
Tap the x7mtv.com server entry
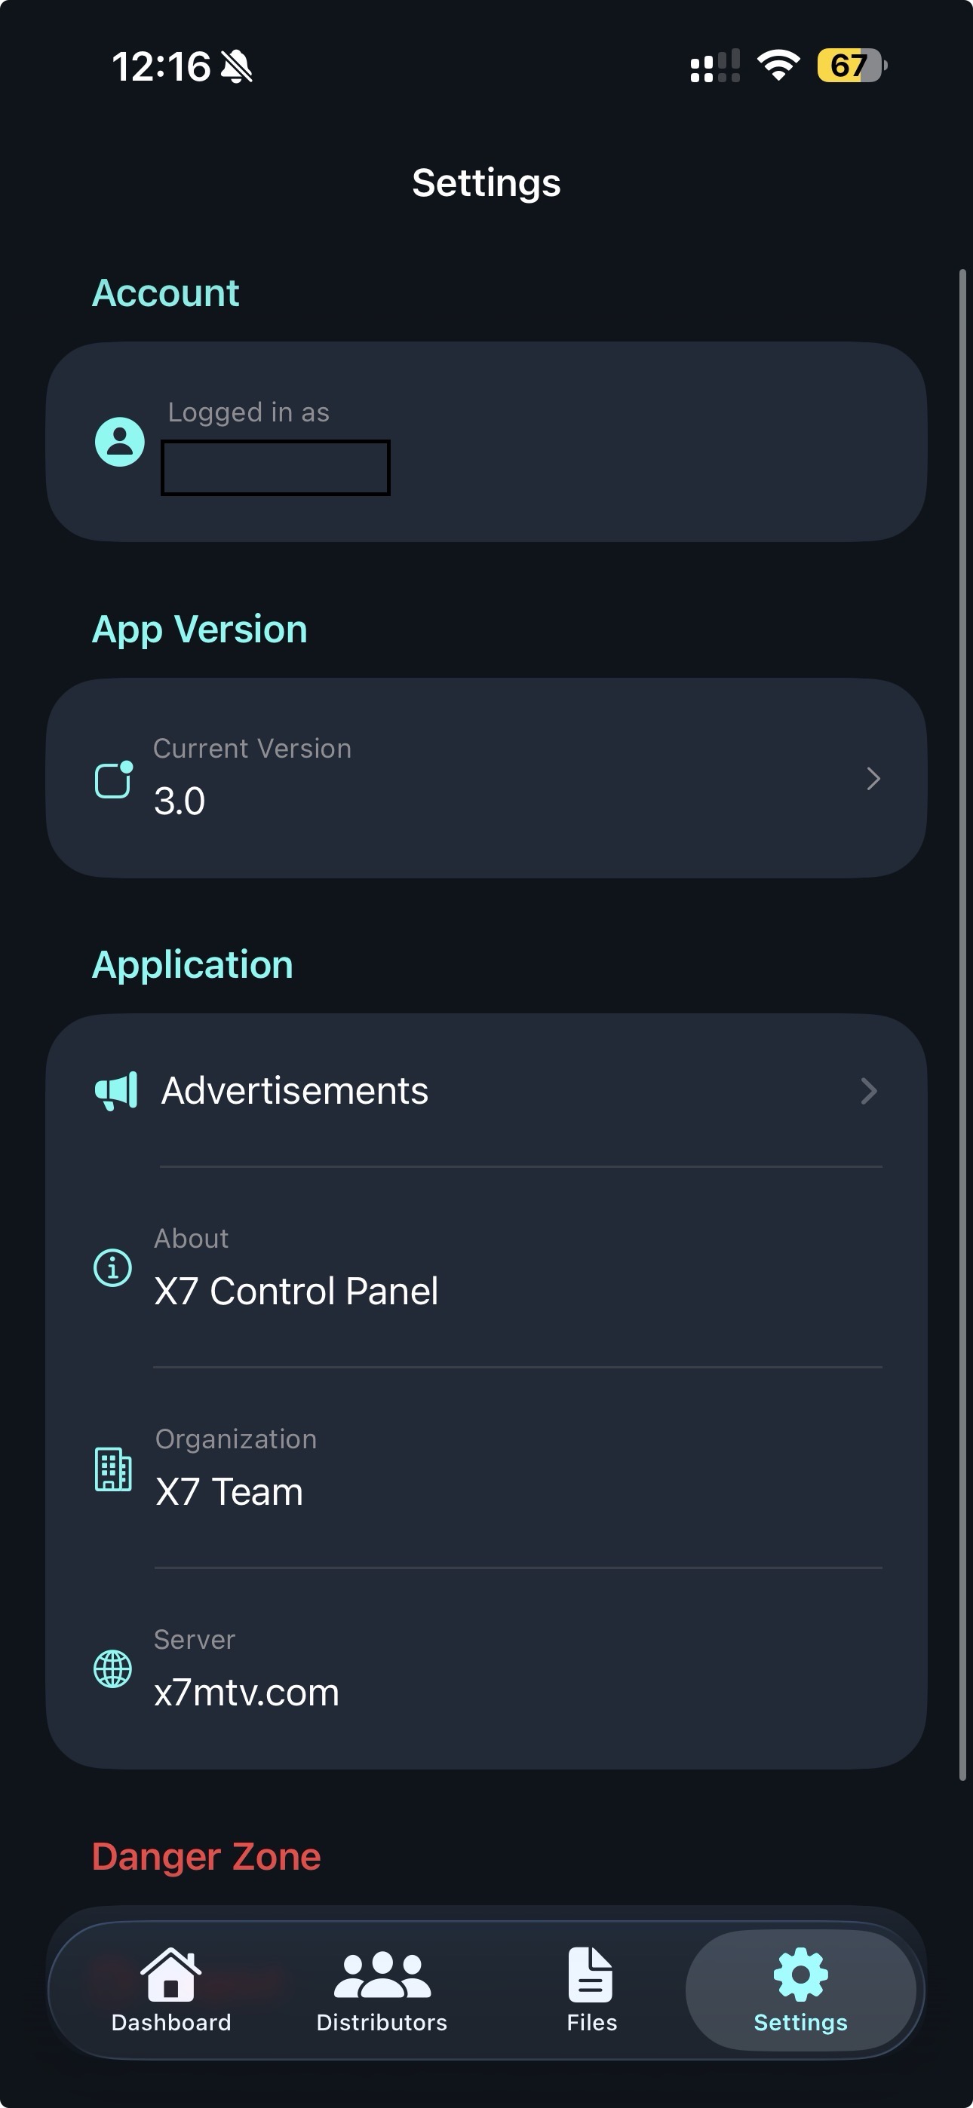tap(487, 1669)
